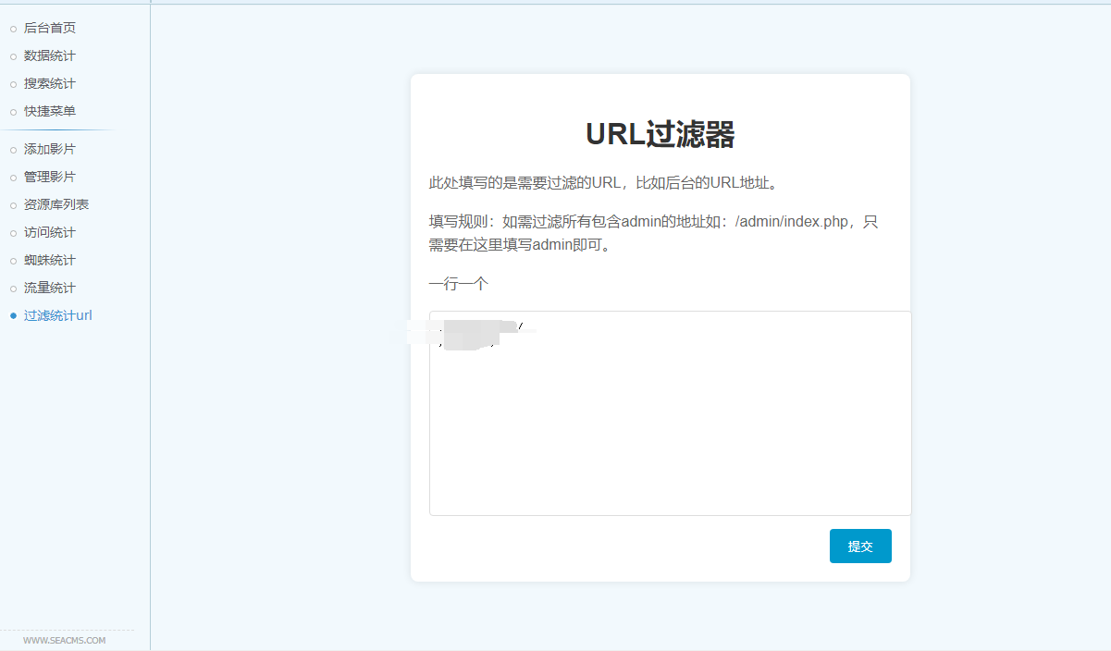Open the 蜘蛛统计 page

[x=50, y=260]
